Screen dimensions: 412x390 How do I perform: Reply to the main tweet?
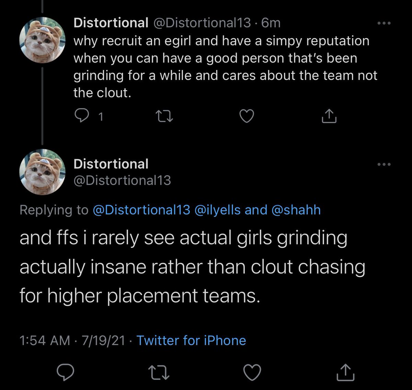tap(64, 372)
